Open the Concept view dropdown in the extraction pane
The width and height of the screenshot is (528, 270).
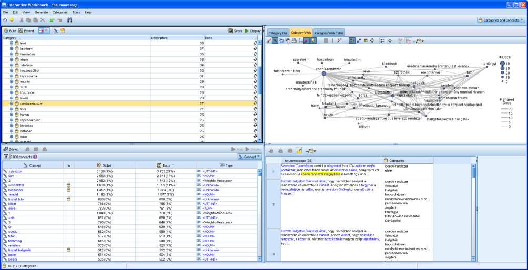tap(249, 157)
